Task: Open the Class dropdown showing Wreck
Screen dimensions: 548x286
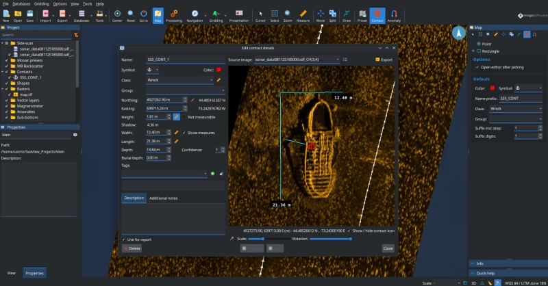Action: [180, 80]
